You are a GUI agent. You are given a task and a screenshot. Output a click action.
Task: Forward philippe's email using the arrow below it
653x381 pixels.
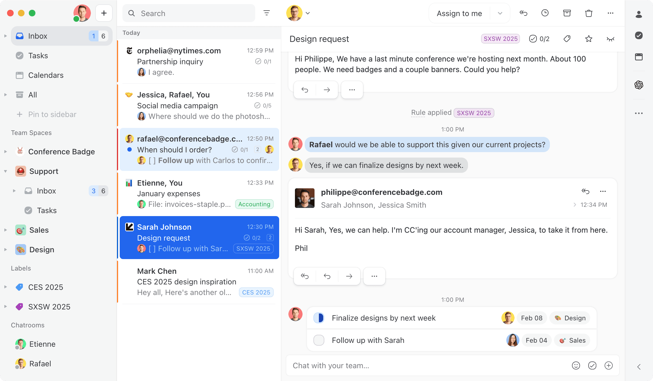[x=349, y=276]
